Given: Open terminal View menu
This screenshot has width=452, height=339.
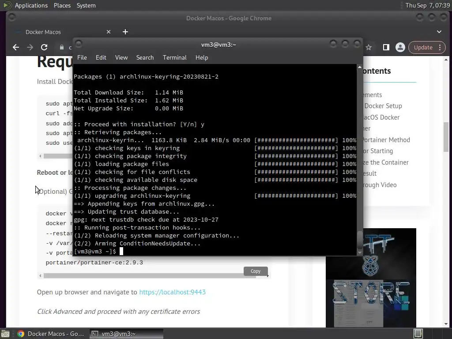Looking at the screenshot, I should pos(121,57).
